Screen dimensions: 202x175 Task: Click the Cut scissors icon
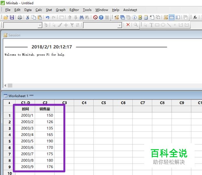27,17
